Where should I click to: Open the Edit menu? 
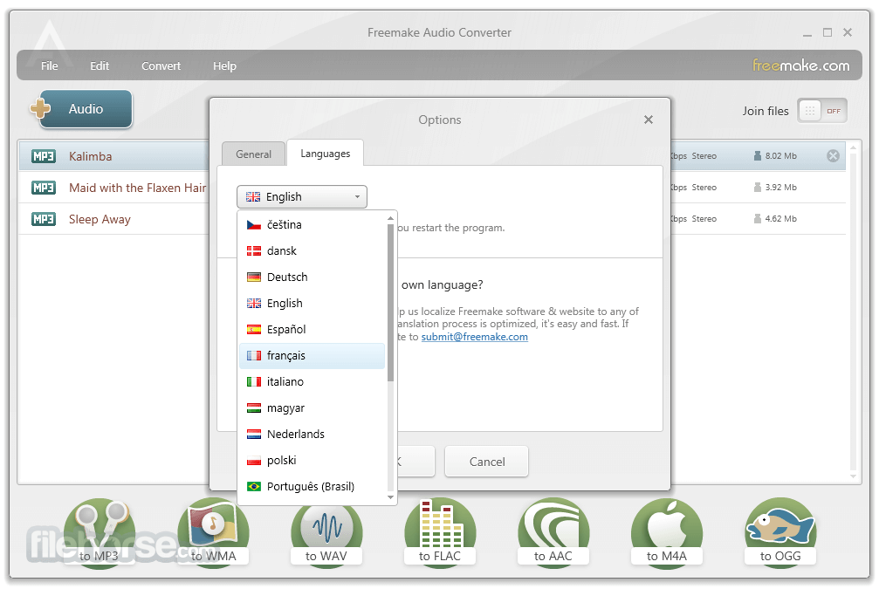[x=100, y=66]
